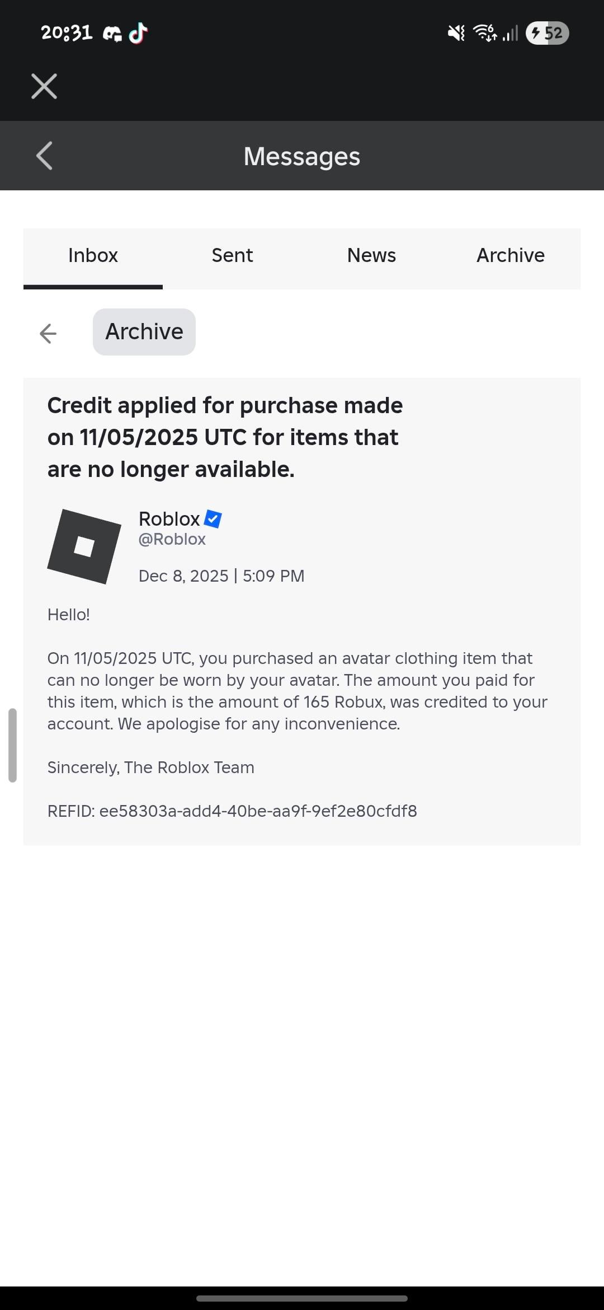
Task: Tap the REFID reference code text
Action: (x=232, y=811)
